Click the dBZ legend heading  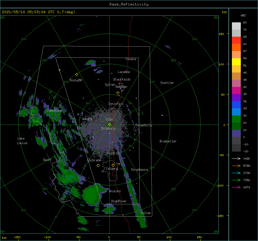point(243,15)
